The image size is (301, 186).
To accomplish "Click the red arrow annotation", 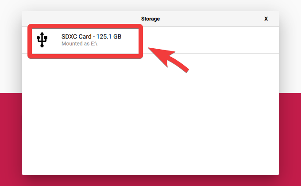I will pyautogui.click(x=168, y=60).
